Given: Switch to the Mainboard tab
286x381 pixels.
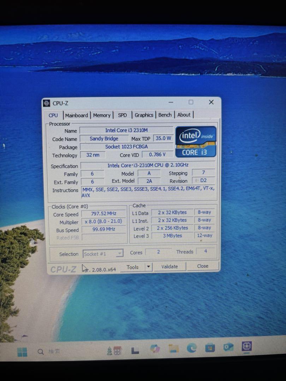Looking at the screenshot, I should tap(77, 115).
